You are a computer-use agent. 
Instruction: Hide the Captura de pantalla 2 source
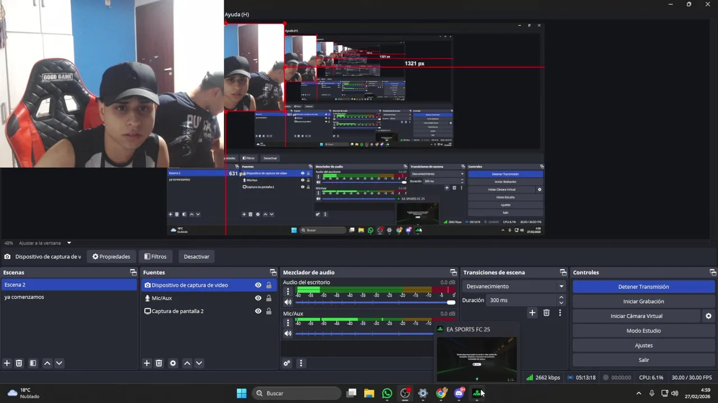pyautogui.click(x=258, y=311)
